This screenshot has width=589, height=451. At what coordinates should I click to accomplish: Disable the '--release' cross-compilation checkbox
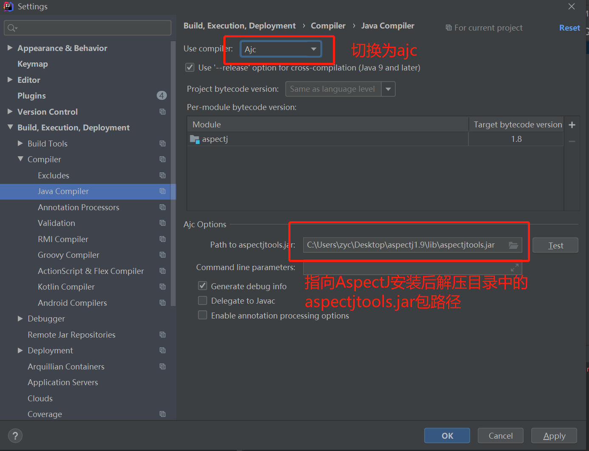pos(190,68)
